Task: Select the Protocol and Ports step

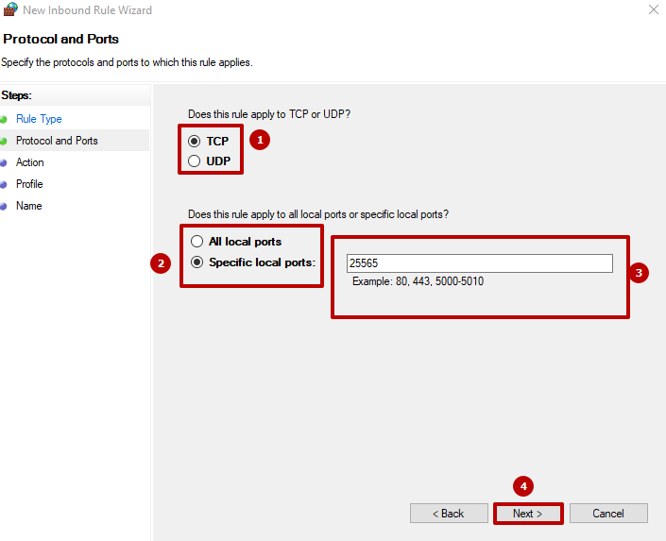Action: 57,141
